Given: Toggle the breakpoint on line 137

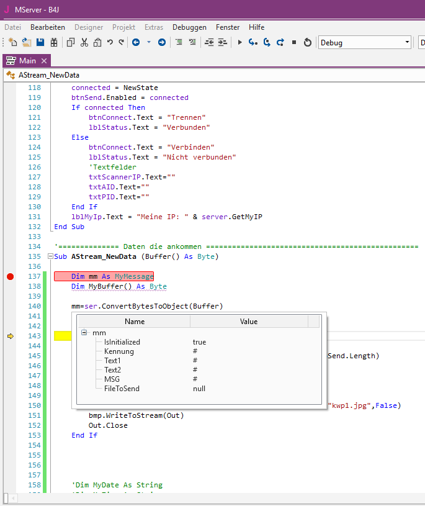Looking at the screenshot, I should coord(10,276).
